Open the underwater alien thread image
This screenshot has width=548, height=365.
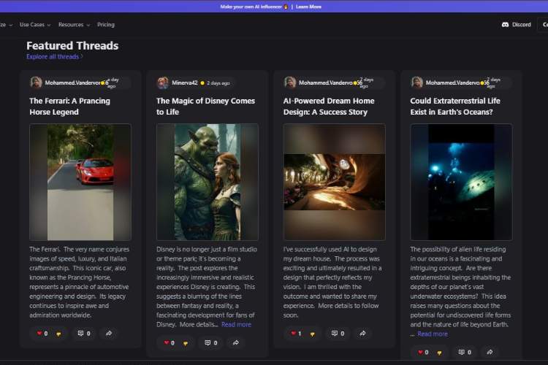pyautogui.click(x=461, y=182)
